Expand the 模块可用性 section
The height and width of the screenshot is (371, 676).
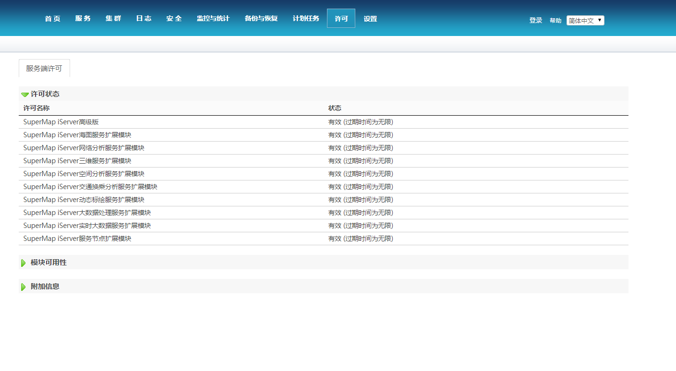click(x=24, y=263)
